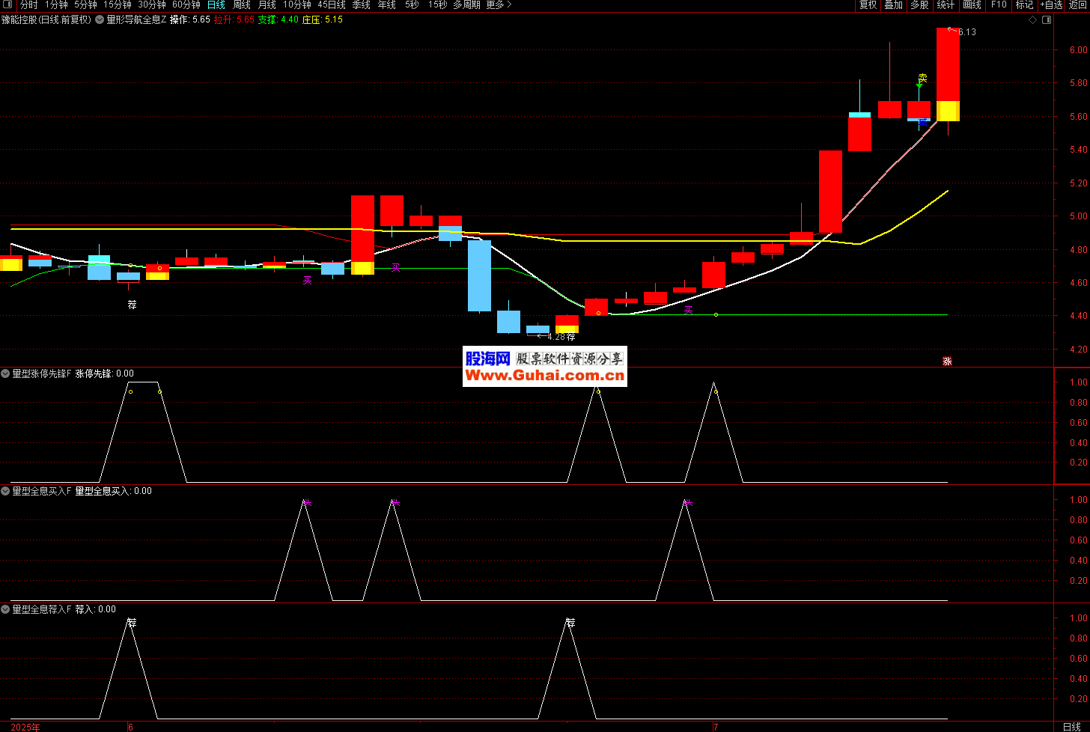Select the 5分钟 period tab

coord(85,5)
